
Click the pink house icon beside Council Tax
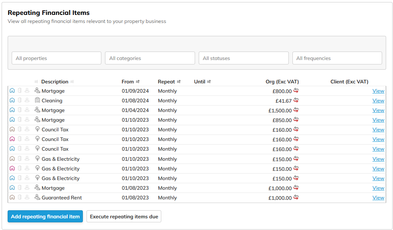point(12,139)
